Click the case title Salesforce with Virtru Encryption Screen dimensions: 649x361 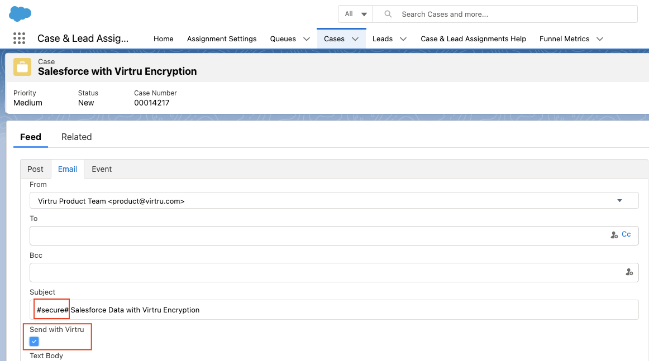(117, 71)
